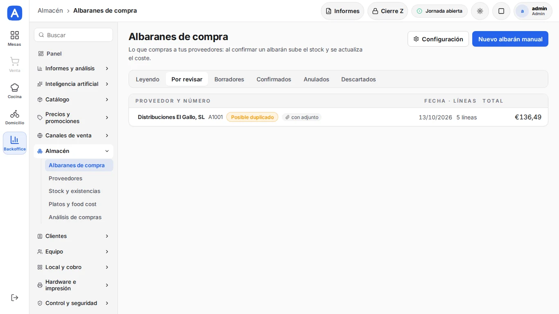Open the admin user avatar menu
Screen dimensions: 559x314
click(533, 11)
